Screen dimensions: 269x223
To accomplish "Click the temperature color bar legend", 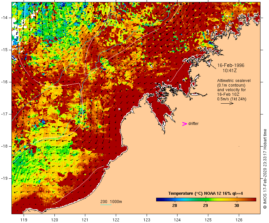I will point(206,199).
